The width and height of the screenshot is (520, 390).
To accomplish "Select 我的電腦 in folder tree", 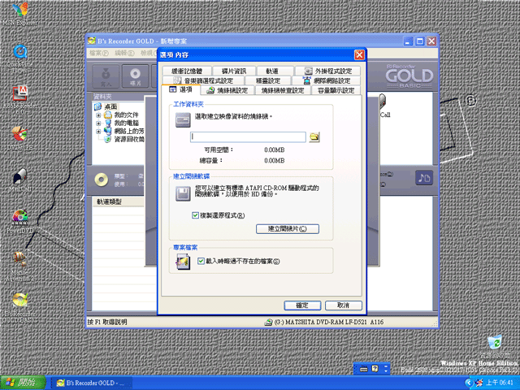I will coord(126,123).
